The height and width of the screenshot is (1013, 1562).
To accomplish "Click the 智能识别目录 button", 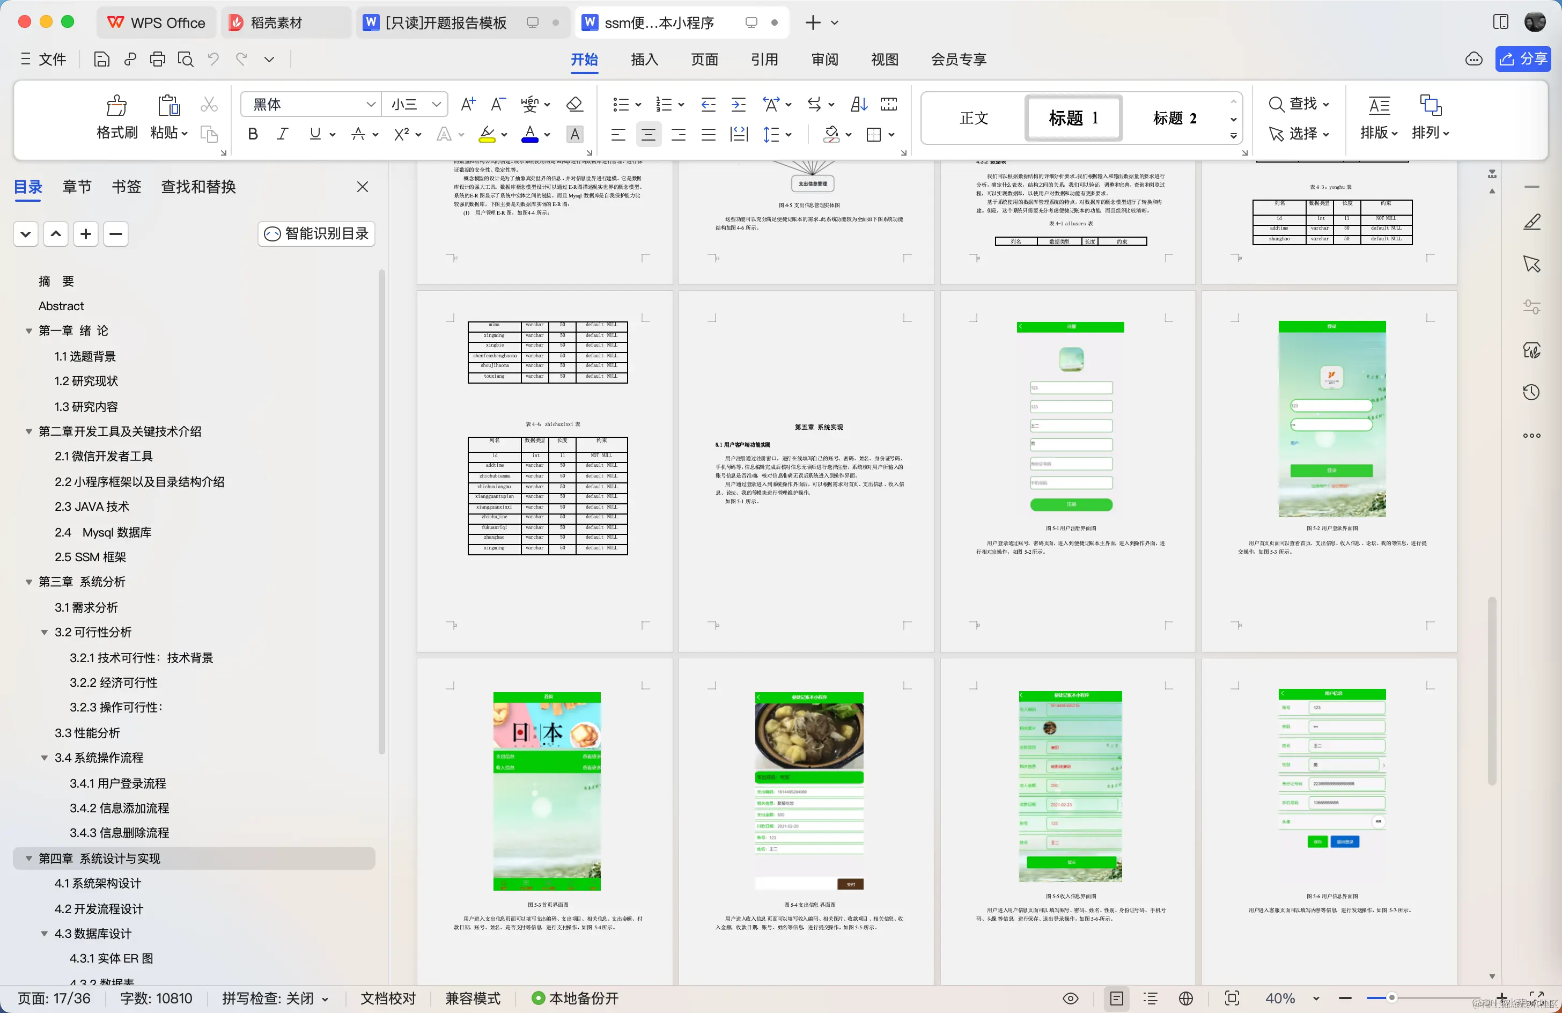I will click(x=316, y=234).
